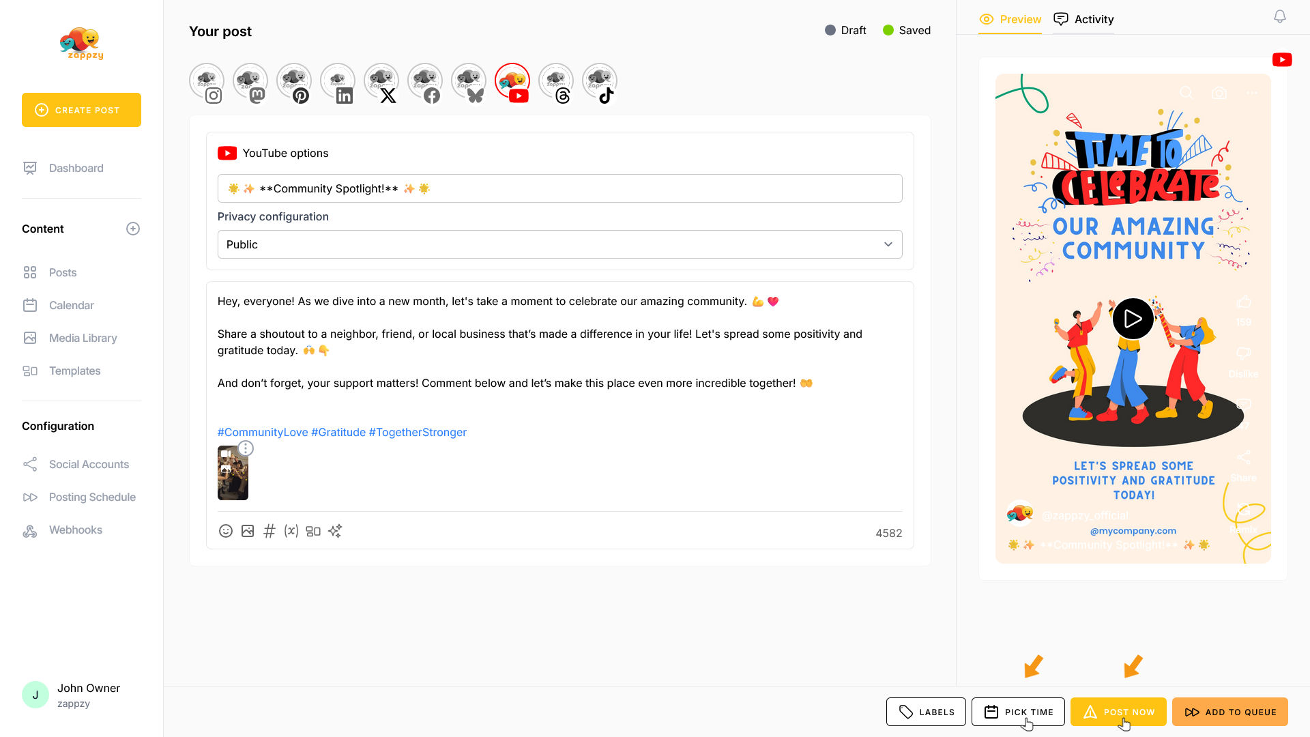Open the video thumbnail options menu
Image resolution: width=1310 pixels, height=737 pixels.
point(246,448)
